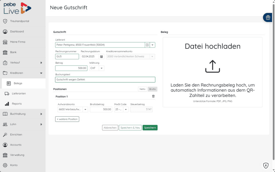Click the Bank building icon
The height and width of the screenshot is (172, 275).
click(x=5, y=52)
